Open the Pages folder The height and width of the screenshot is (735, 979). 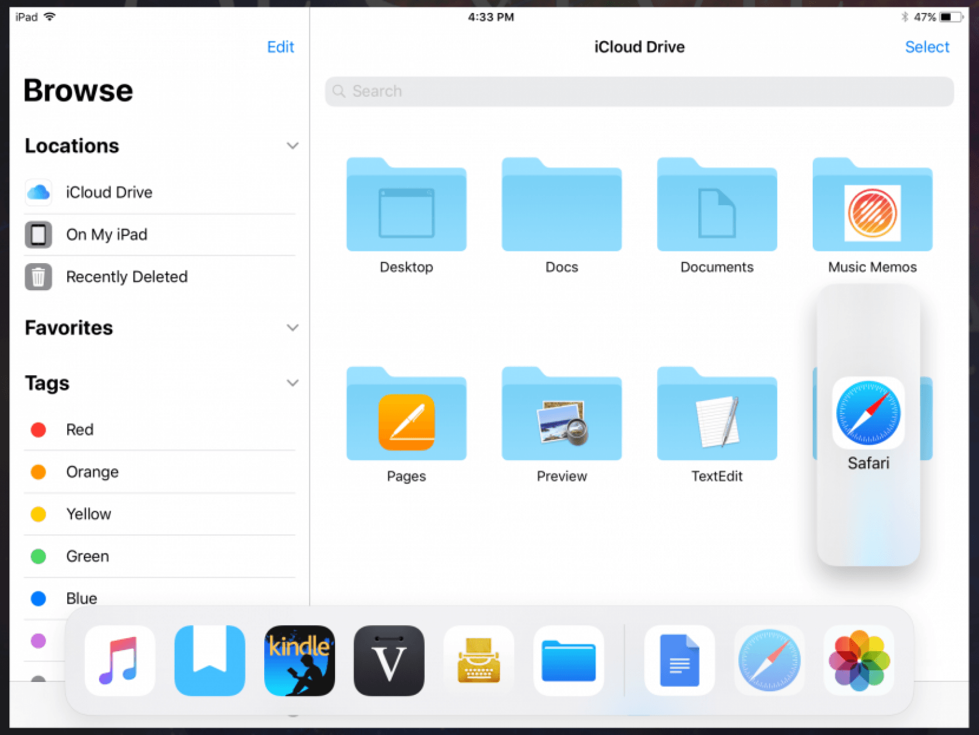point(406,413)
